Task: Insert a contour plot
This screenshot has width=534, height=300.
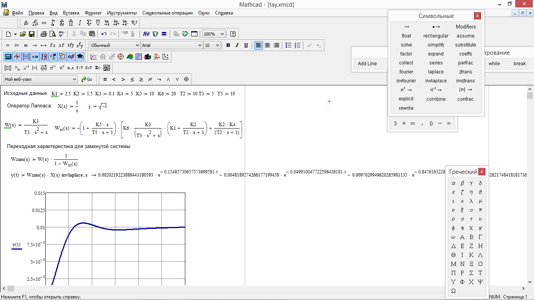Action: pyautogui.click(x=138, y=57)
